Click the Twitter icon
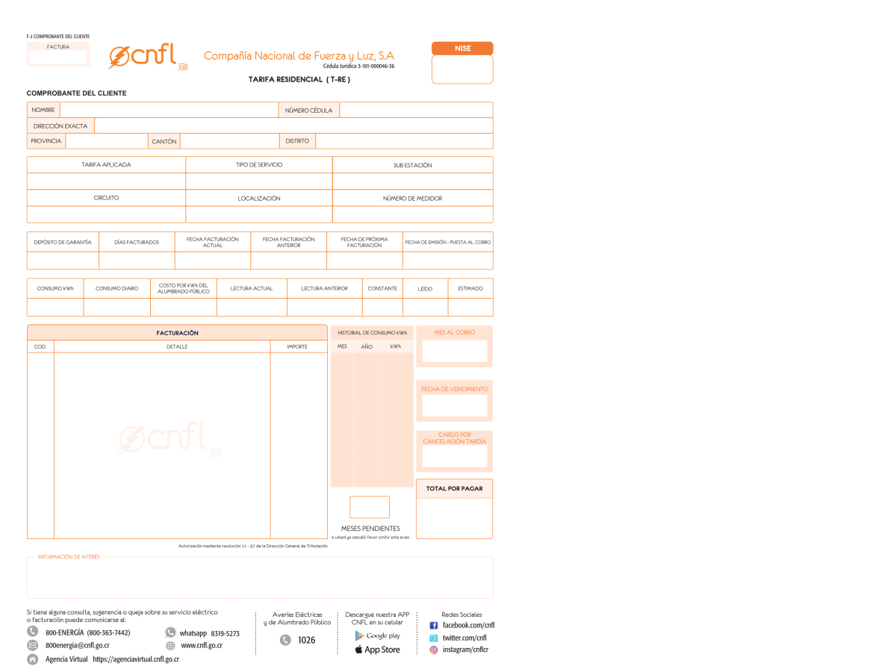896x672 pixels. point(433,638)
